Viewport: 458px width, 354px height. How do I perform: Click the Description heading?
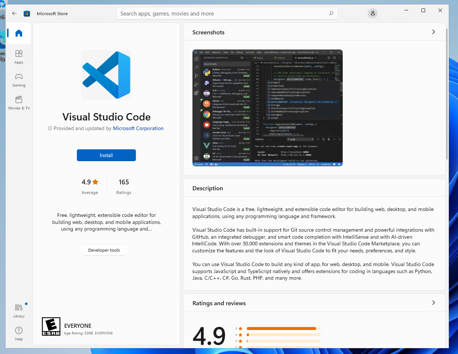click(x=208, y=188)
